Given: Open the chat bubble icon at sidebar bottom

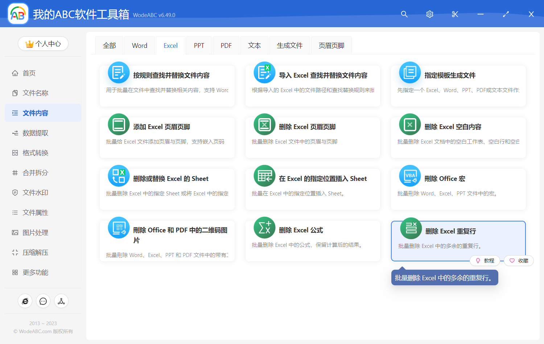Looking at the screenshot, I should [43, 301].
